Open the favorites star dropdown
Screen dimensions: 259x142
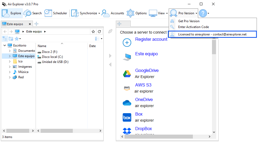pyautogui.click(x=18, y=39)
